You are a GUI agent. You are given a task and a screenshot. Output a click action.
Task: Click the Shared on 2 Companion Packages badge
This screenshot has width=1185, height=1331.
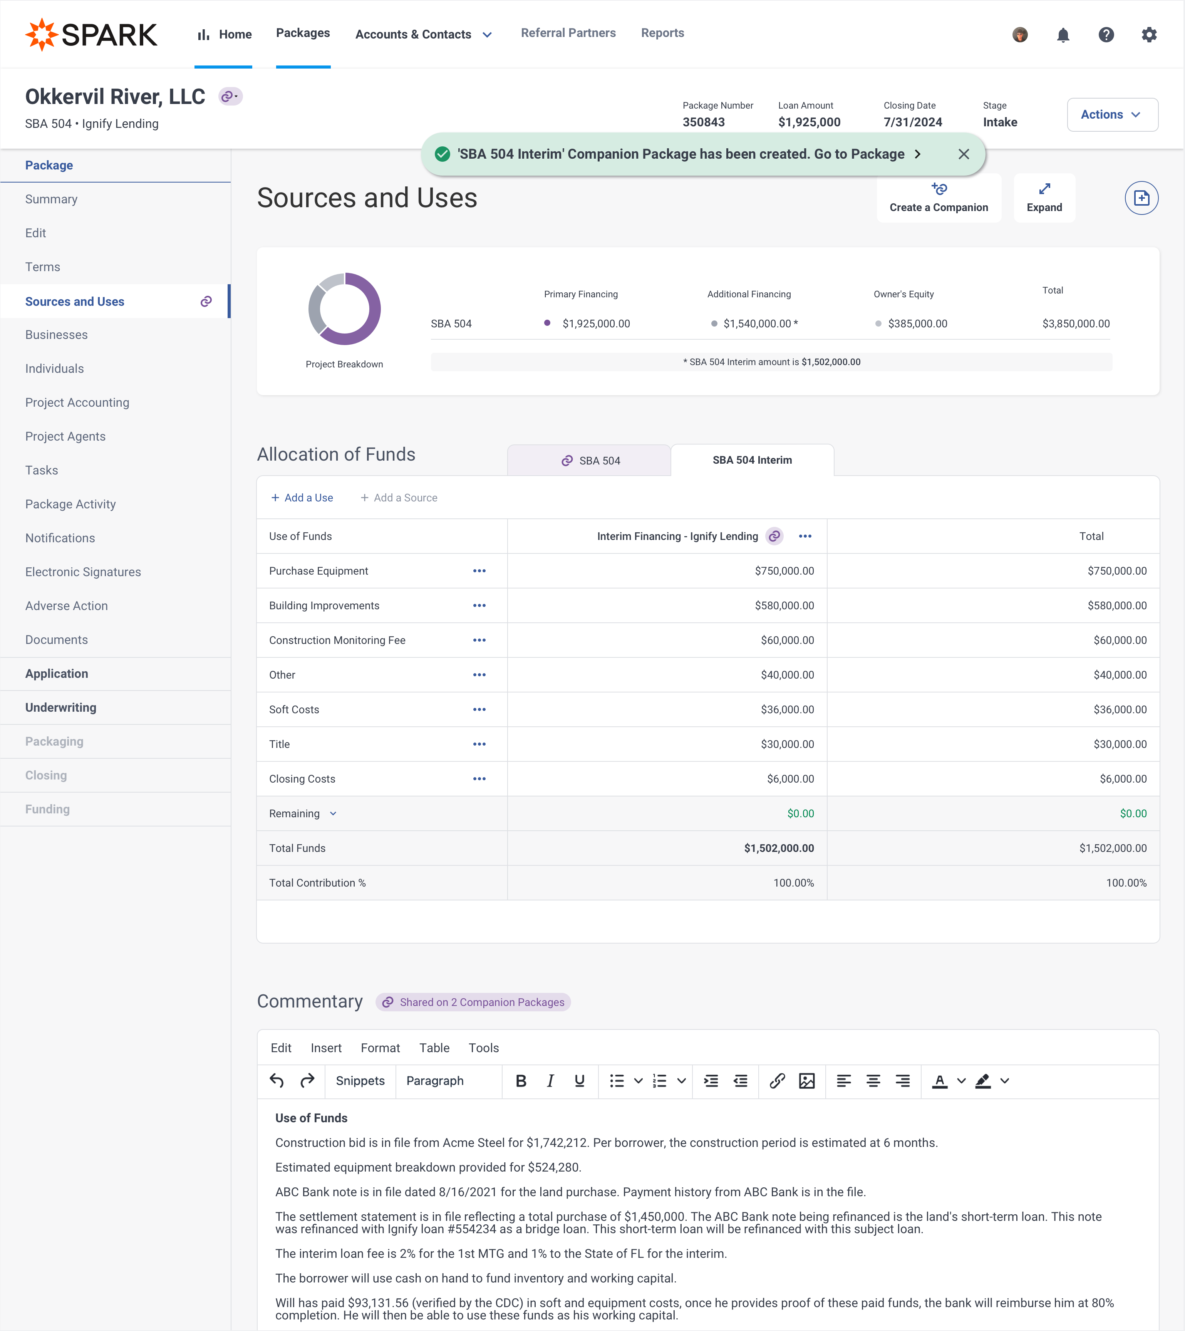pos(473,1002)
